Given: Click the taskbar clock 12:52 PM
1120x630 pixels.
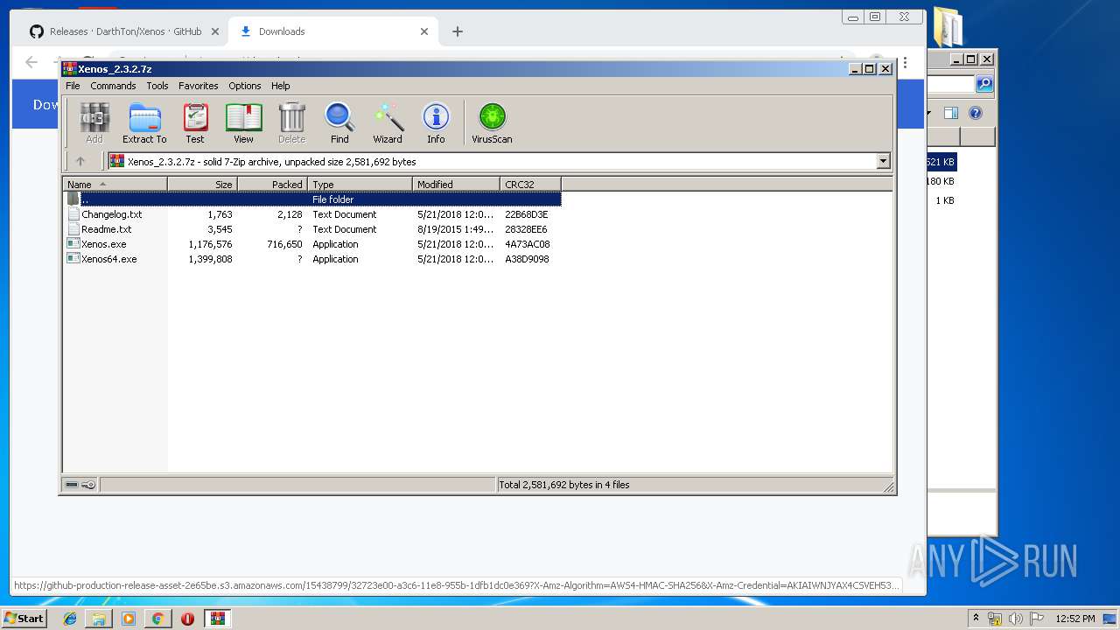Looking at the screenshot, I should pyautogui.click(x=1074, y=619).
